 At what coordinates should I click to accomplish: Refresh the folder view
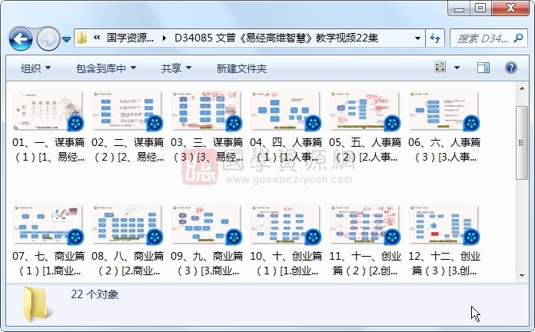(435, 38)
